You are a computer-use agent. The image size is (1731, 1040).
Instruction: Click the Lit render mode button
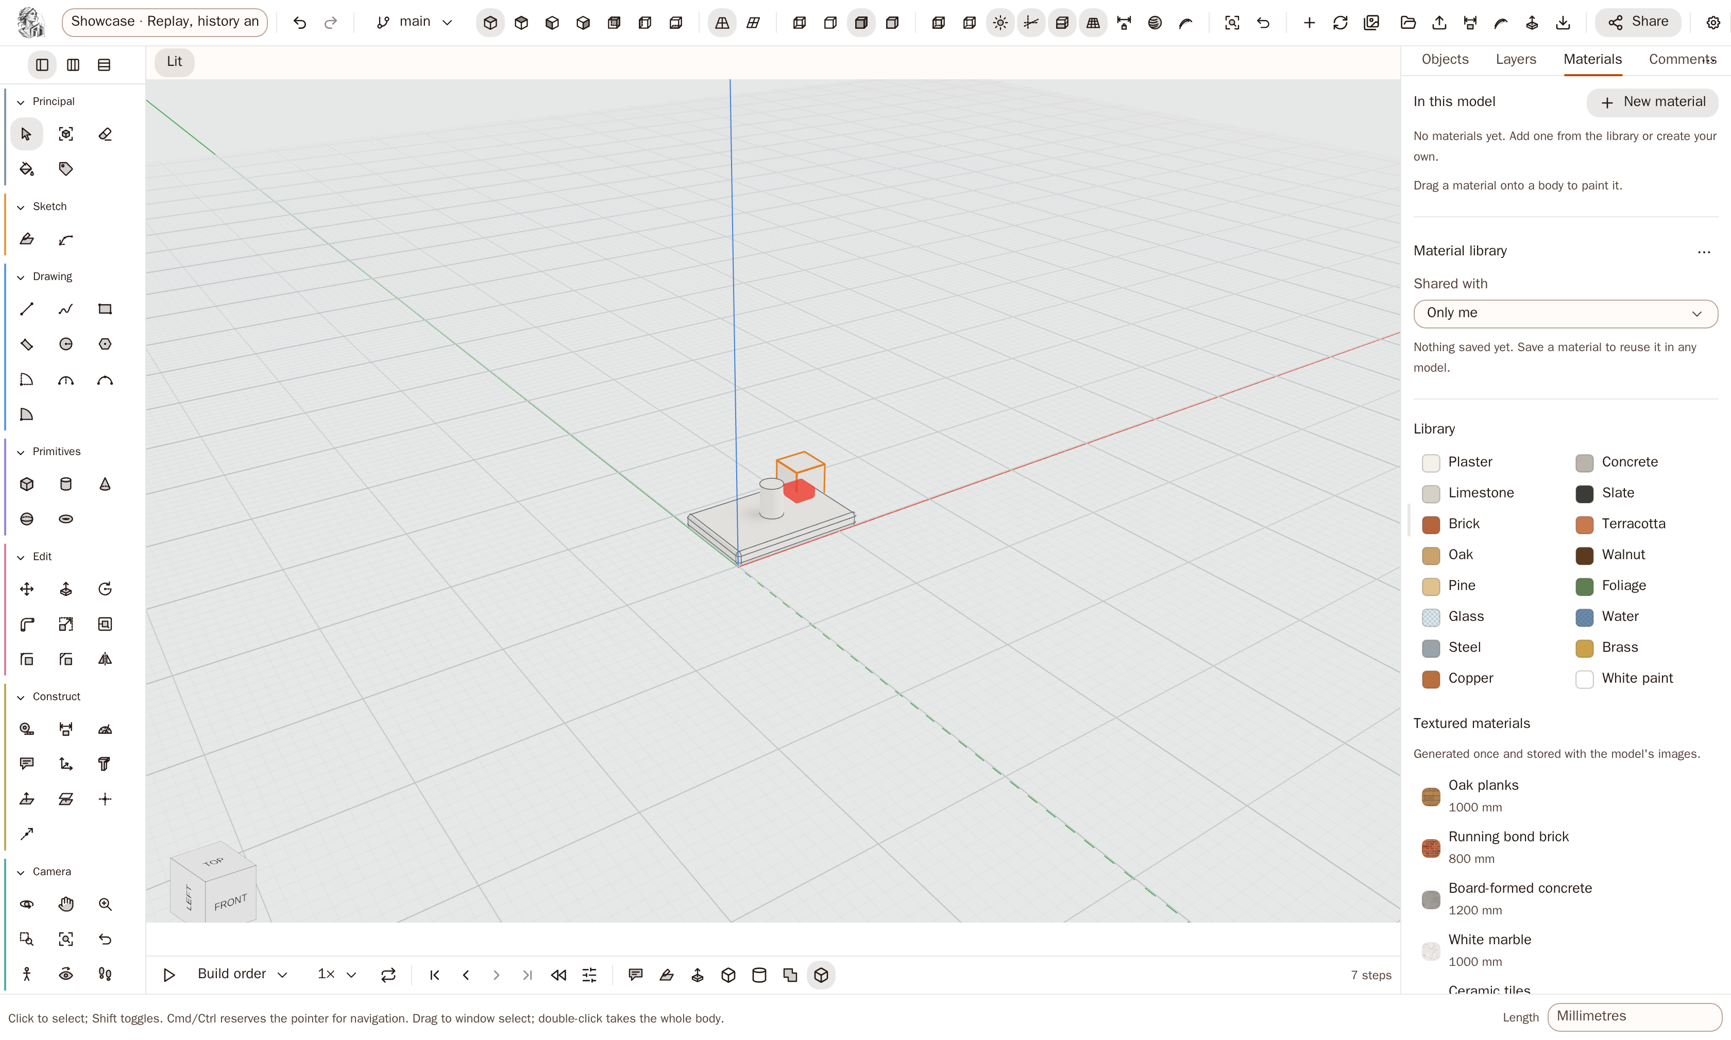[x=175, y=62]
